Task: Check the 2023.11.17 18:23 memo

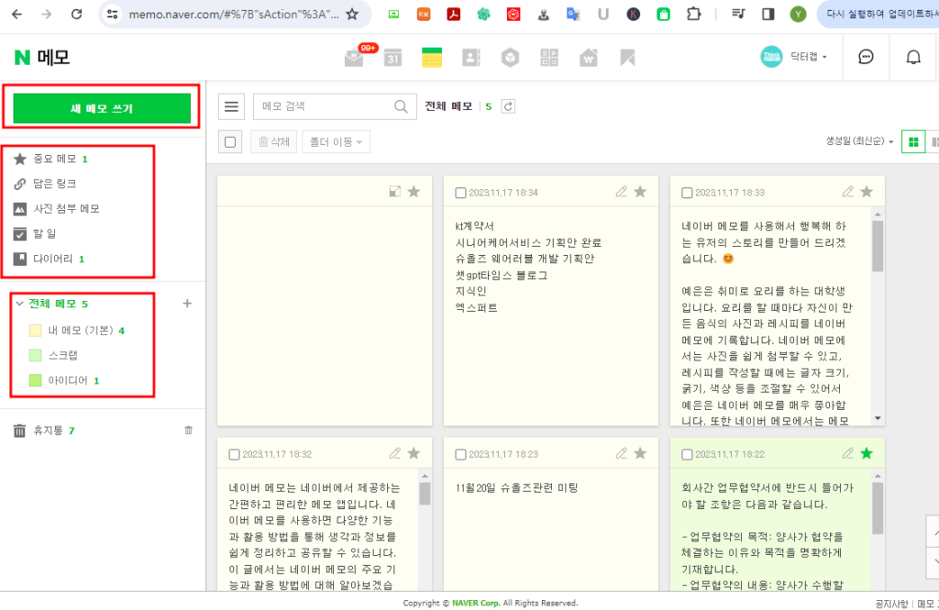Action: coord(460,455)
